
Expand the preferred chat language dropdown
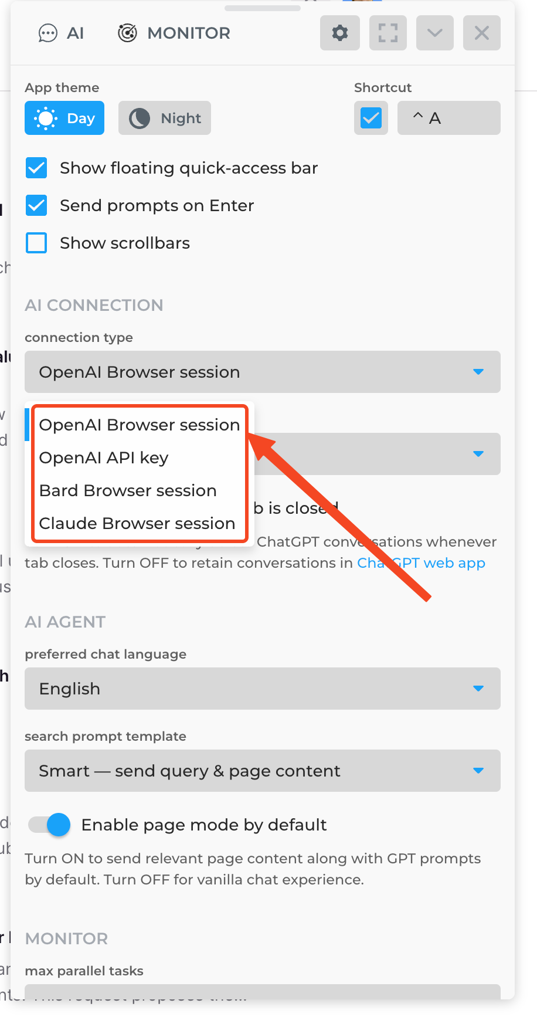pyautogui.click(x=263, y=689)
